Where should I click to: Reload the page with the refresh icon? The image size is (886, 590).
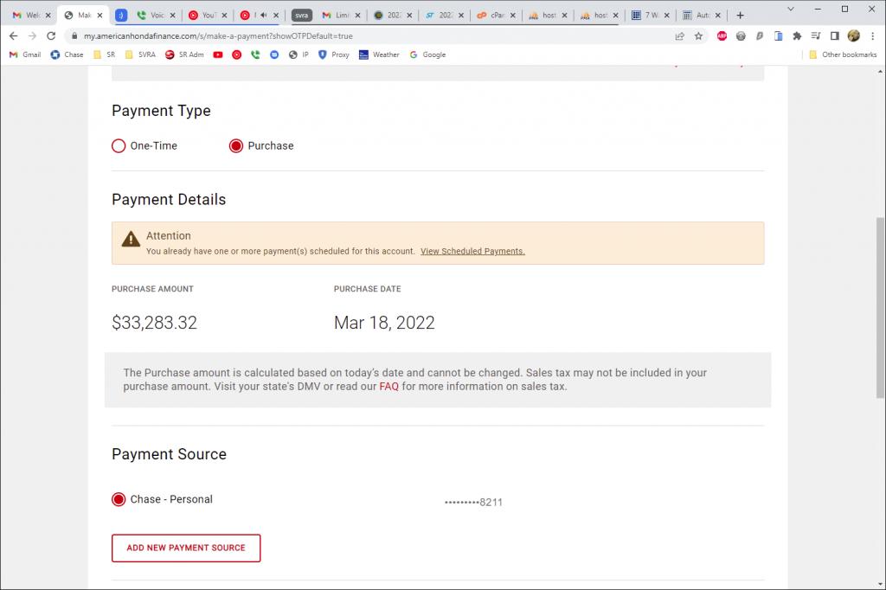pos(51,36)
